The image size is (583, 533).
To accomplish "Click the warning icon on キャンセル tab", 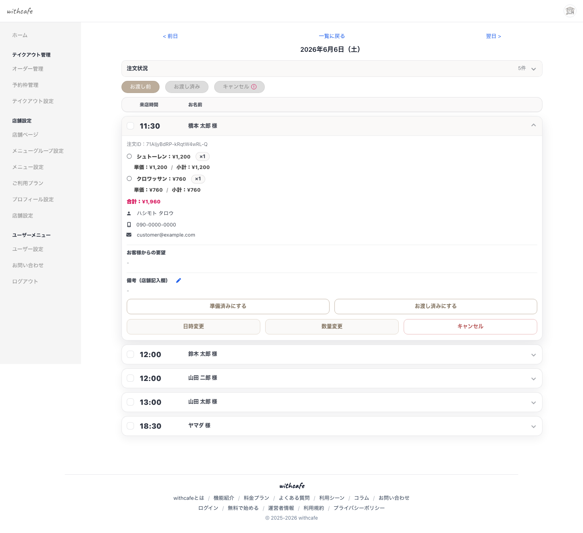I will [x=254, y=87].
